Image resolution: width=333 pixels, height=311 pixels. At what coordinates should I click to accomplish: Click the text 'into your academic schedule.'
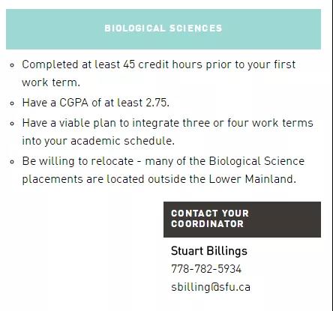coord(98,141)
